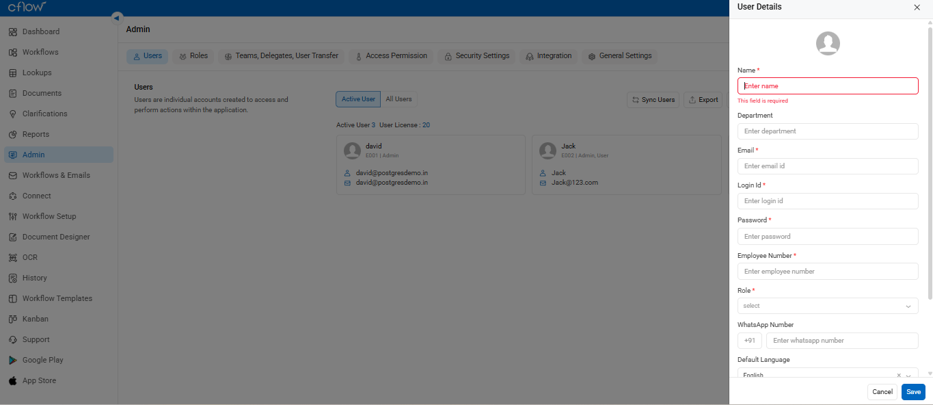Click david's user avatar
This screenshot has height=405, width=933.
click(x=353, y=151)
